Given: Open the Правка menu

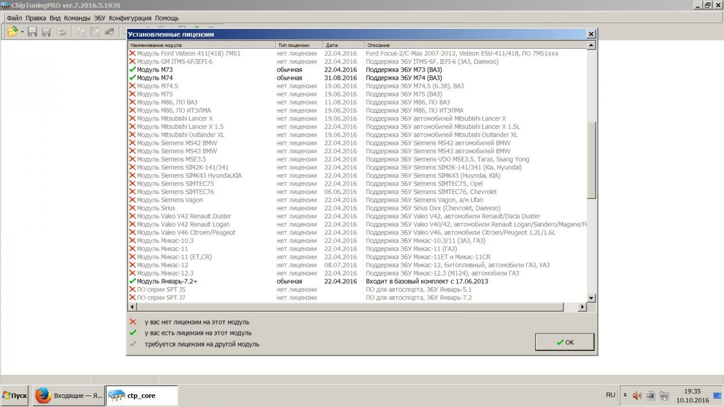Looking at the screenshot, I should [36, 18].
